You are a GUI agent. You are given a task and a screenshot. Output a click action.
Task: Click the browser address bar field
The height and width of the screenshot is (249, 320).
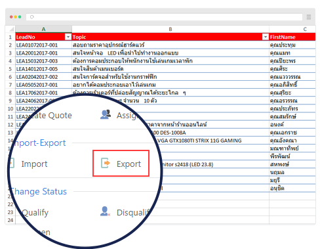coord(164,17)
